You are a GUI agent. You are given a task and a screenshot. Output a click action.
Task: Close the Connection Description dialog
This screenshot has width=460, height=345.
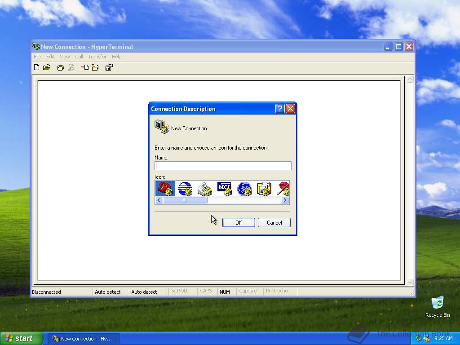290,109
